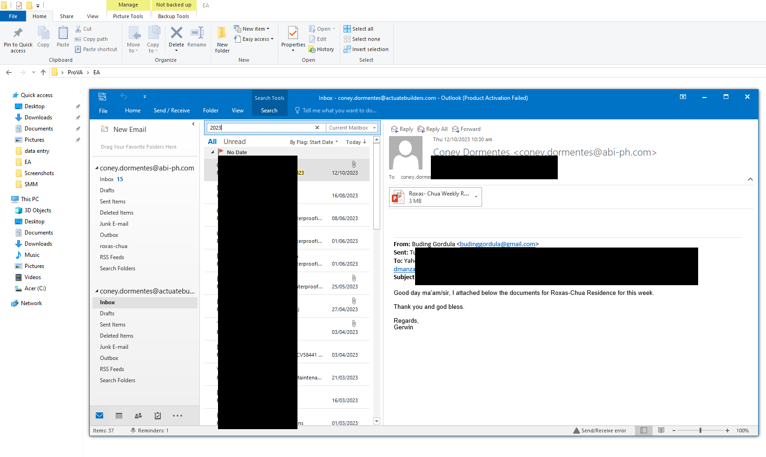Click Select all in Explorer ribbon

point(358,29)
